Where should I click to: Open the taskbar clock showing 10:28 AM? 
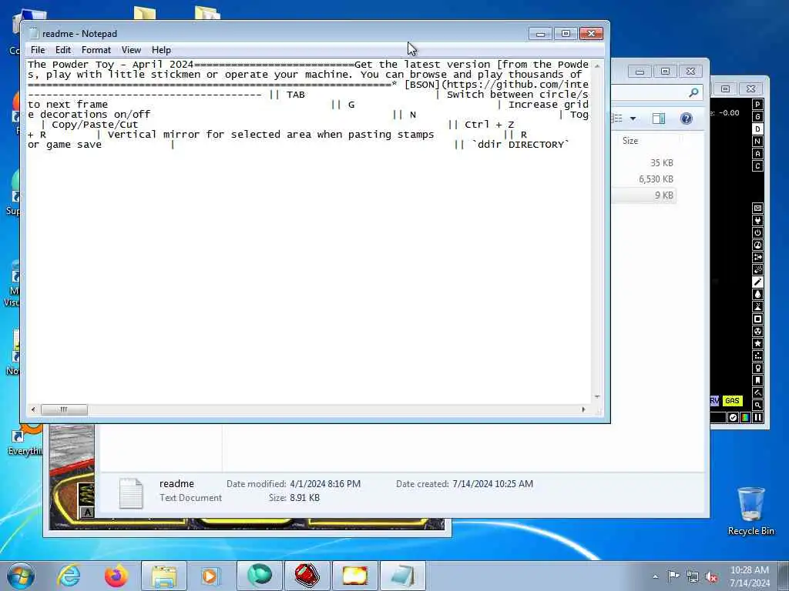750,576
